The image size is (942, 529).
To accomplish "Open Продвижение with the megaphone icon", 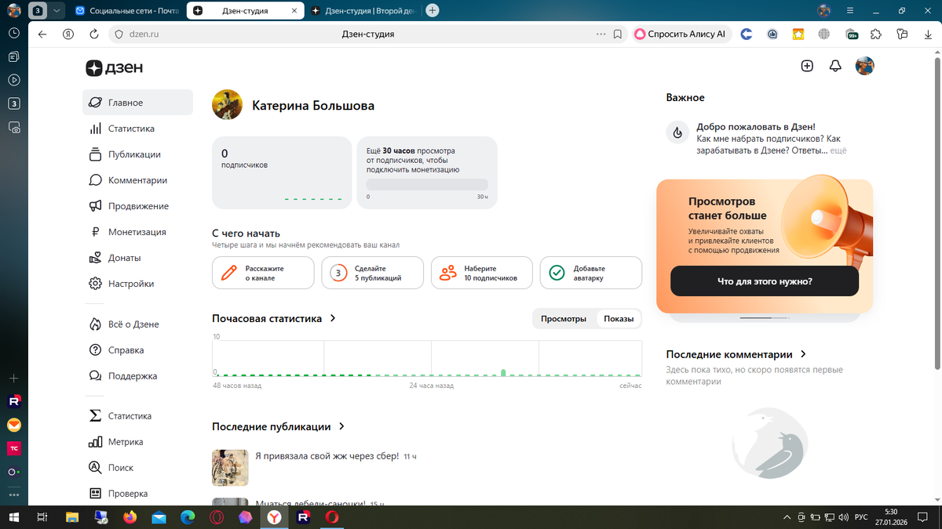I will point(137,206).
